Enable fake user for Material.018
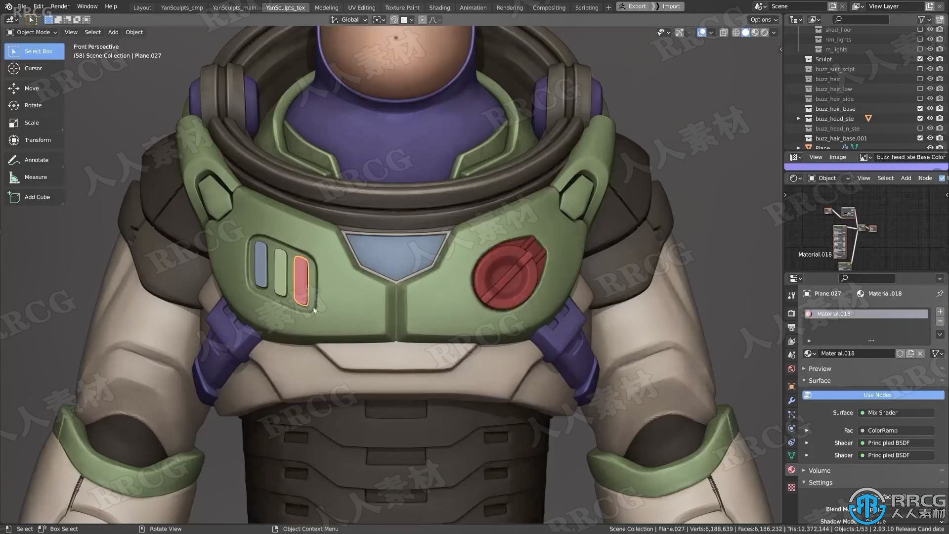Screen dimensions: 949x534 click(900, 354)
